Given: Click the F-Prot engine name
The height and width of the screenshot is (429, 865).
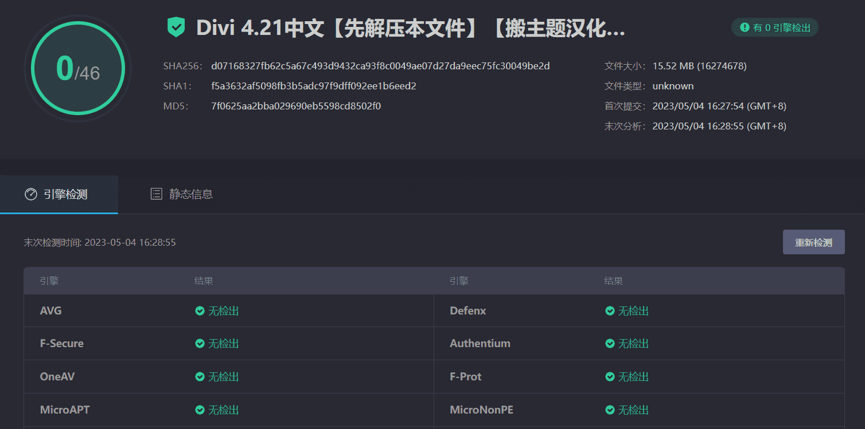Looking at the screenshot, I should (466, 376).
